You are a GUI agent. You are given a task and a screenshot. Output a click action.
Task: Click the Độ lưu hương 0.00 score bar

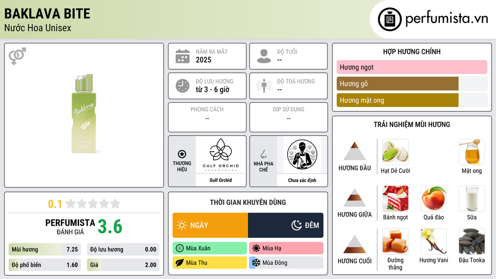[x=123, y=249]
